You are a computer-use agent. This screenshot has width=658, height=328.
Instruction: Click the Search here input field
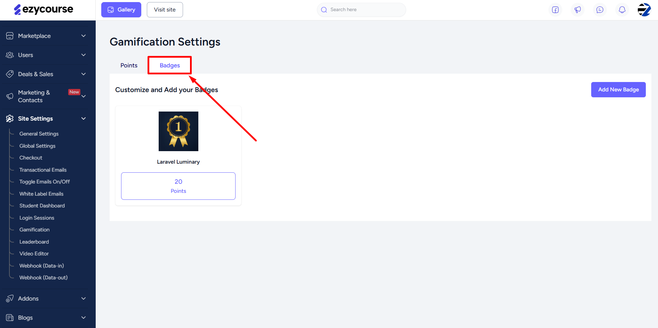coord(361,10)
